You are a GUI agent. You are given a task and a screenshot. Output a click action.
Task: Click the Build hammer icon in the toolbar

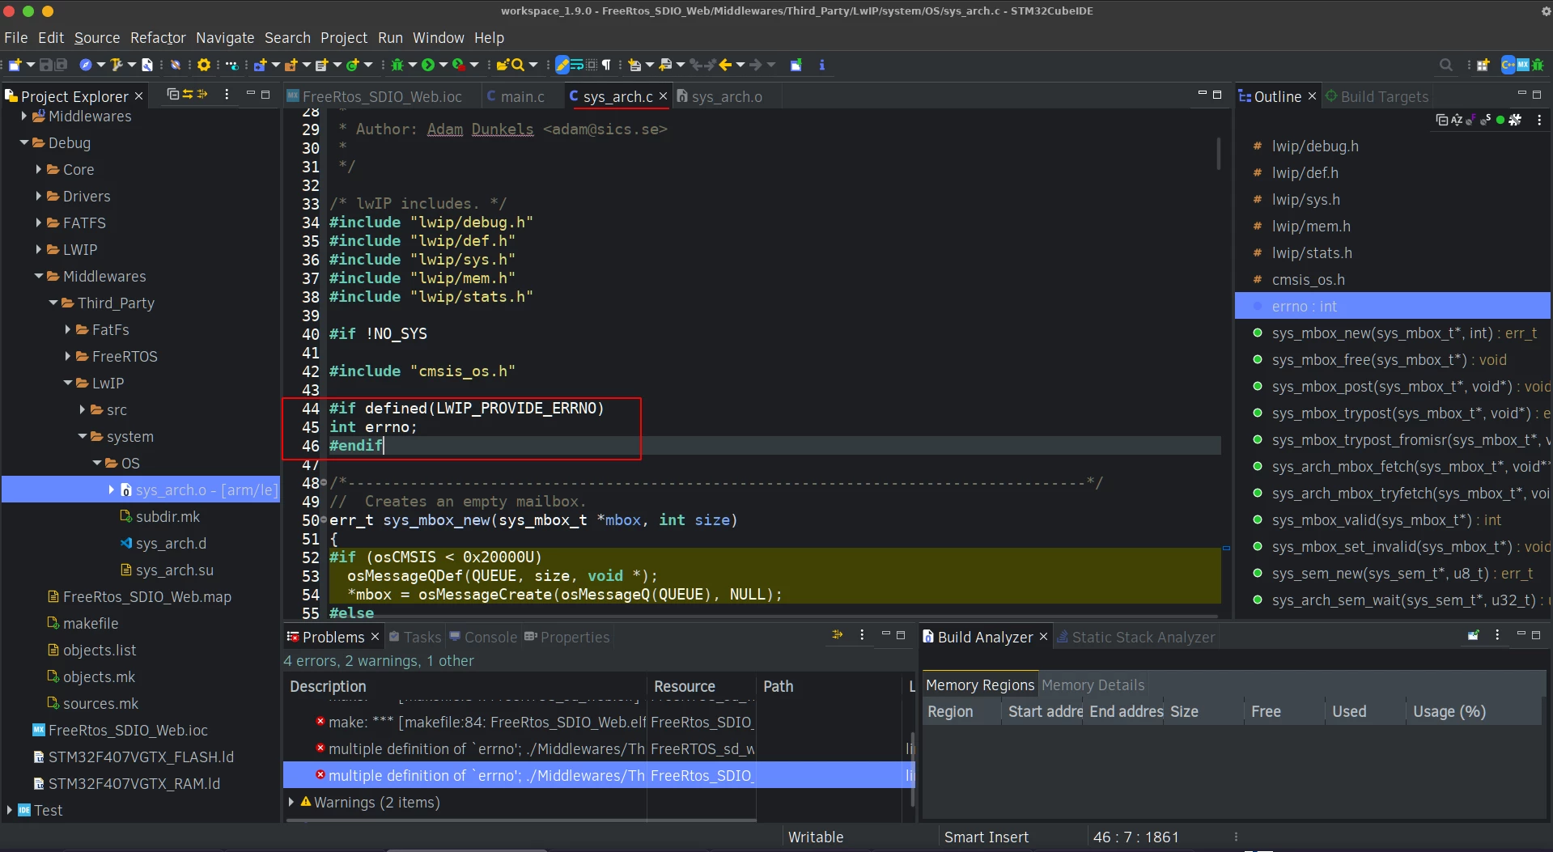point(117,65)
